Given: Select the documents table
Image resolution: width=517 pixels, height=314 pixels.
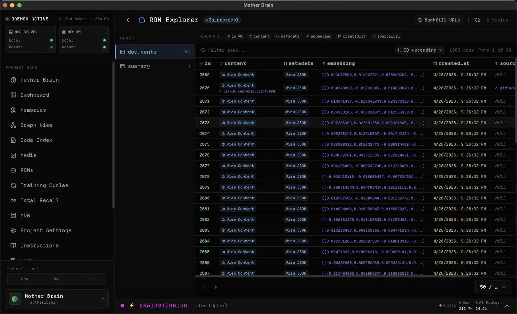Looking at the screenshot, I should point(155,52).
